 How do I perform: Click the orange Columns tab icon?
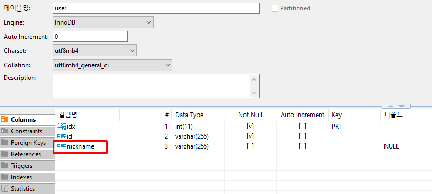point(5,120)
